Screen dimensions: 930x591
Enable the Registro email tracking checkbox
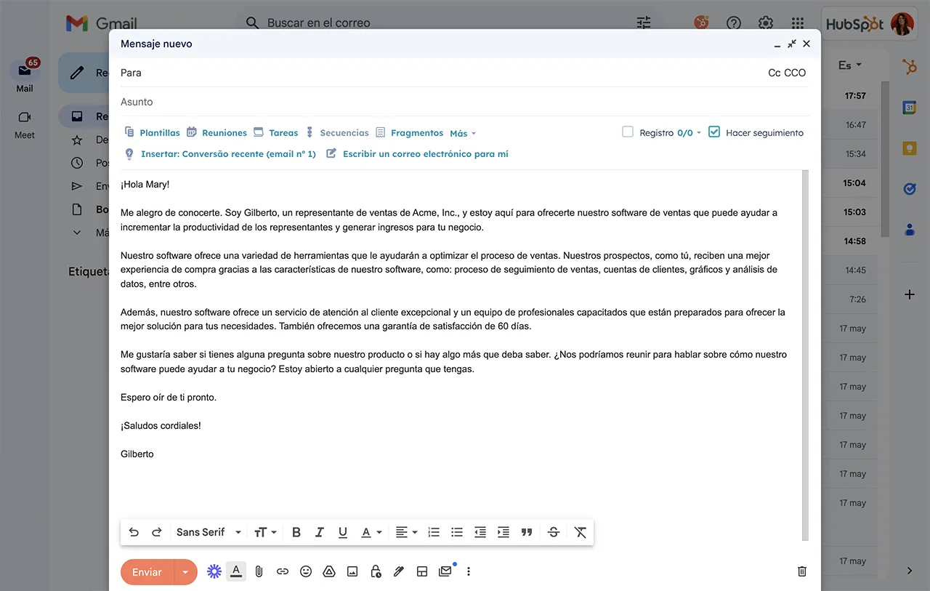click(627, 132)
